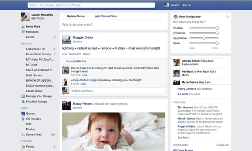This screenshot has height=151, width=252.
Task: Click the Find New Groups icon
Action: point(23,101)
